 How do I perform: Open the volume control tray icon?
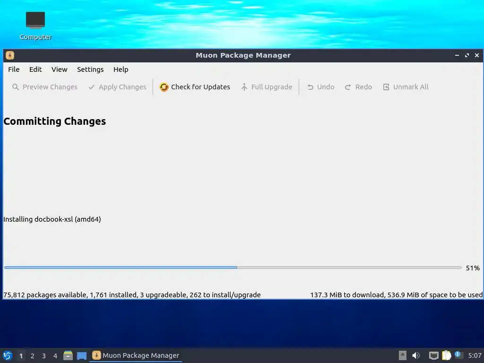(x=416, y=355)
